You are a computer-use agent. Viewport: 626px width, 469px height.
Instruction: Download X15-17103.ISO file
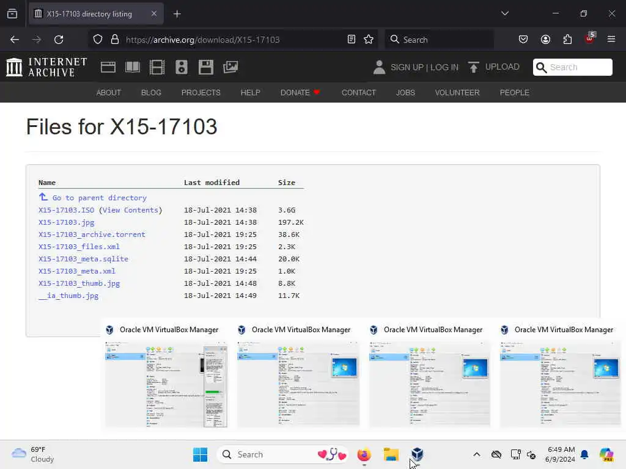click(66, 210)
